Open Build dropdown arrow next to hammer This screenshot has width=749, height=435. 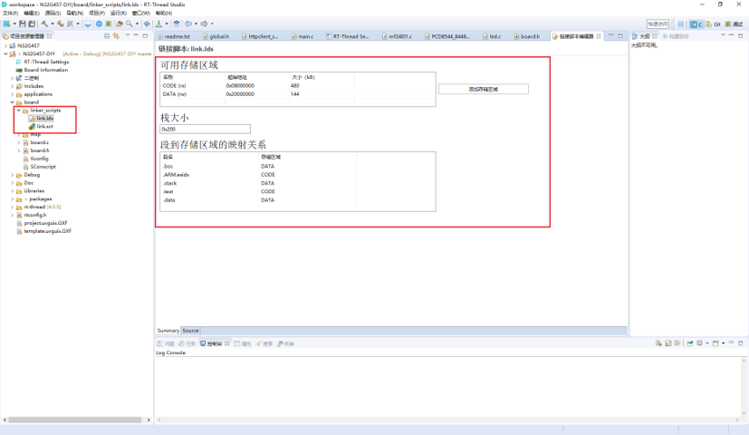pos(53,24)
